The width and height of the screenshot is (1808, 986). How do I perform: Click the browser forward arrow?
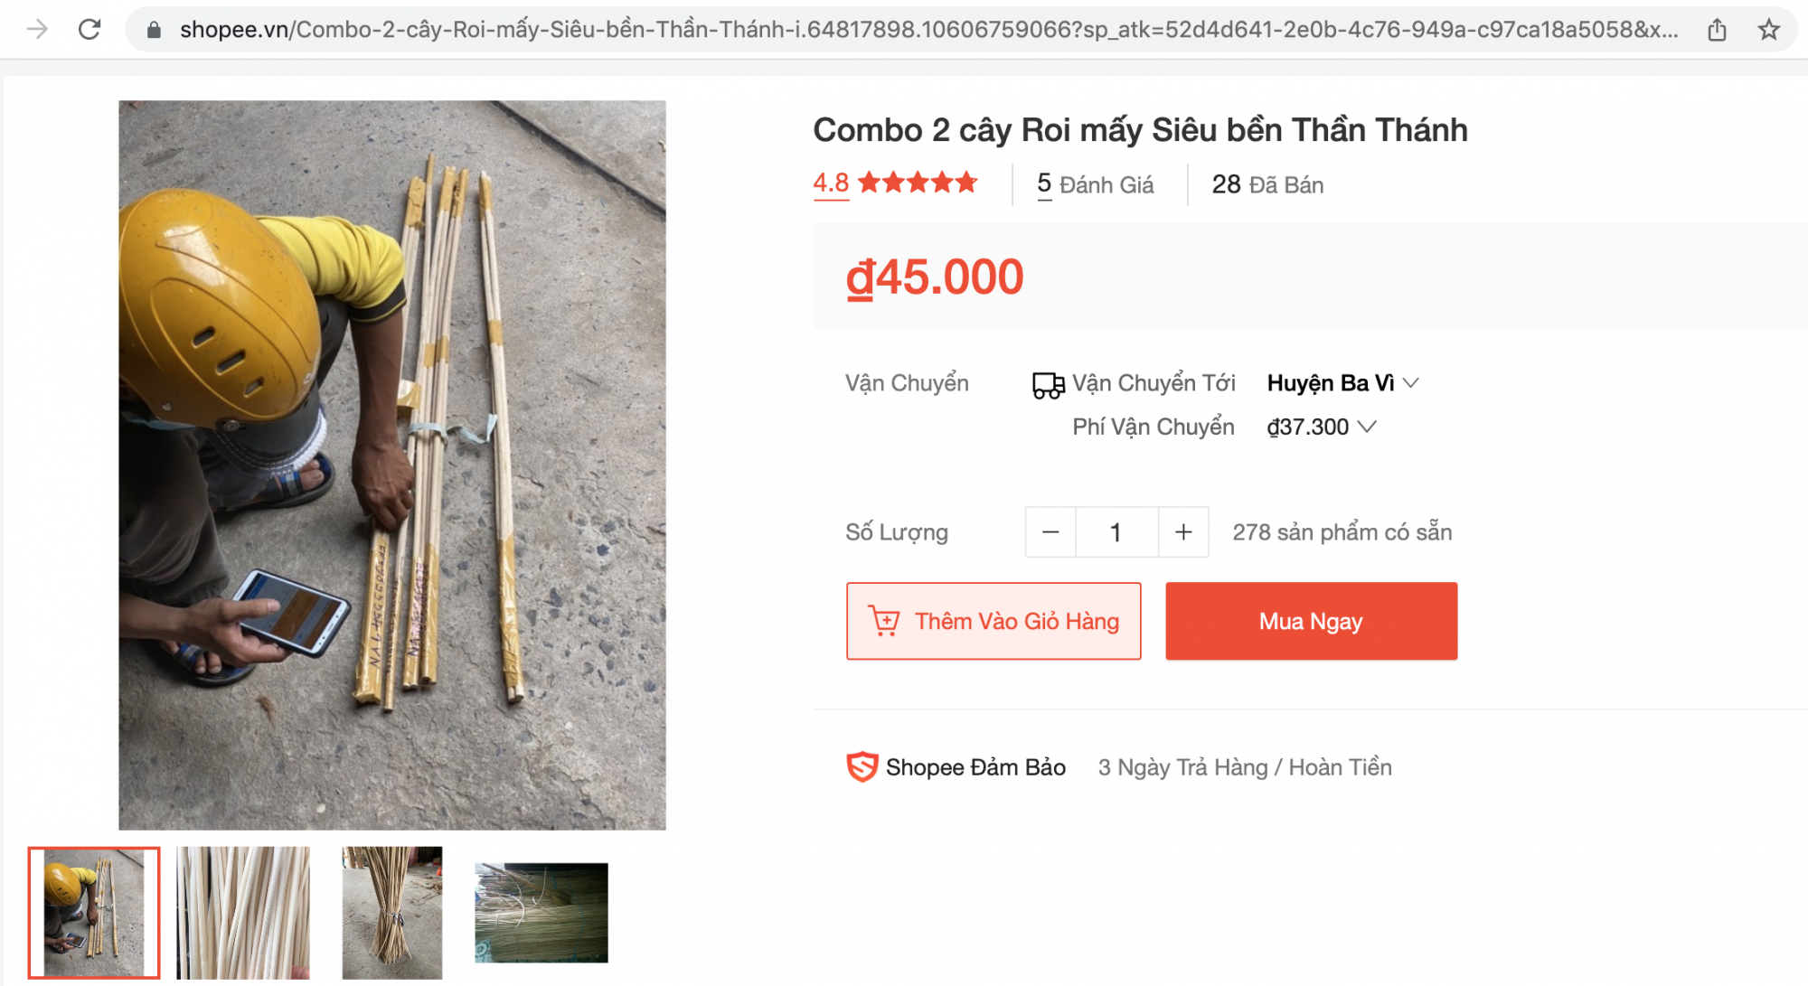pyautogui.click(x=37, y=30)
